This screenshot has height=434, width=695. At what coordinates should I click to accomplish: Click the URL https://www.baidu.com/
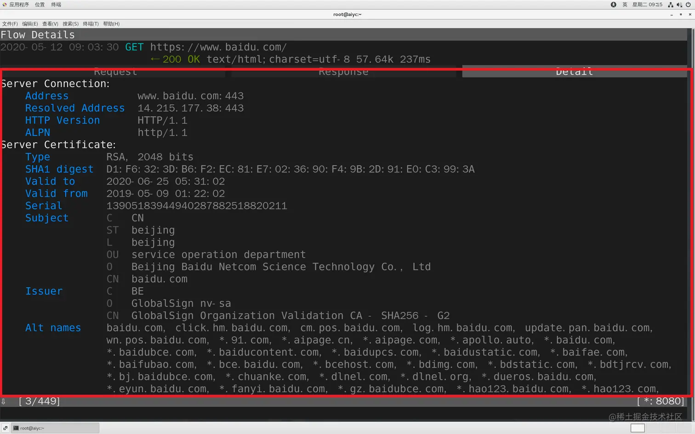[x=218, y=47]
